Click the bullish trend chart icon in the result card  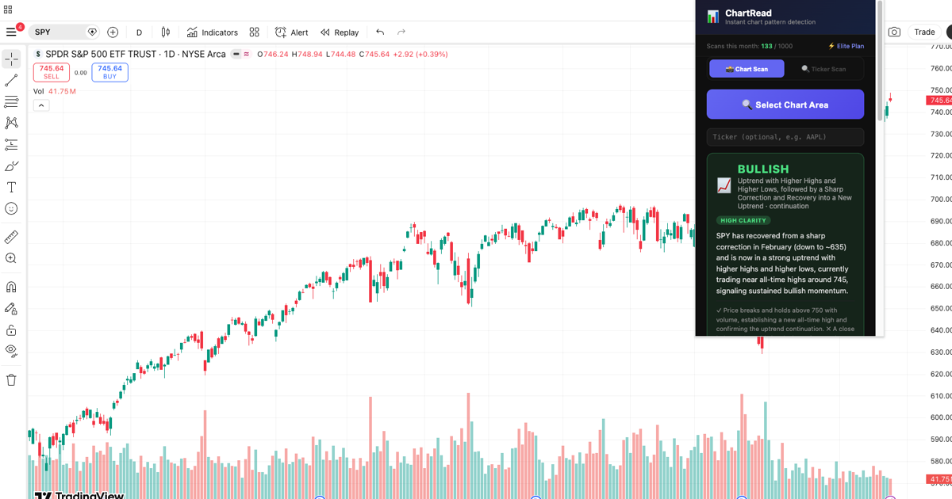[x=724, y=185]
